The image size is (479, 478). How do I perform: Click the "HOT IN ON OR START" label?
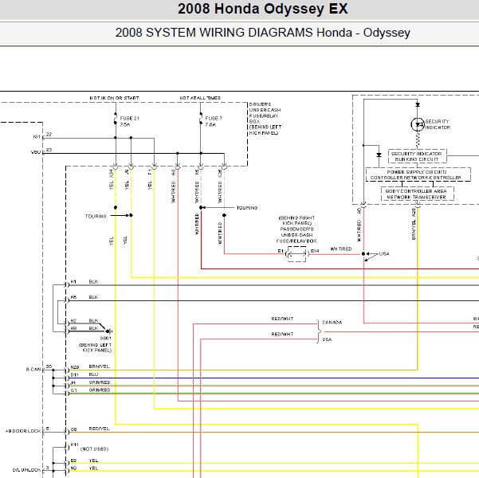tap(114, 98)
